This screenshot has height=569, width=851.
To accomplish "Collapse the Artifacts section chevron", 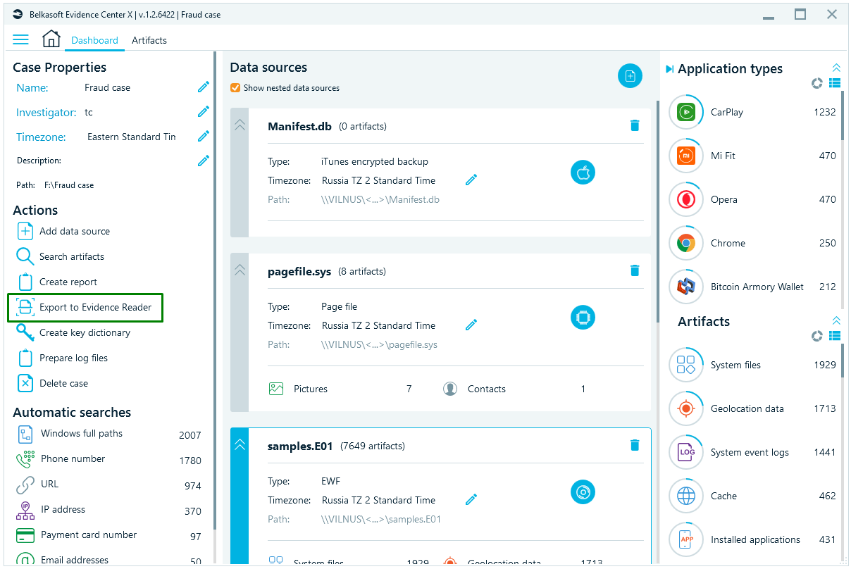I will (x=836, y=320).
